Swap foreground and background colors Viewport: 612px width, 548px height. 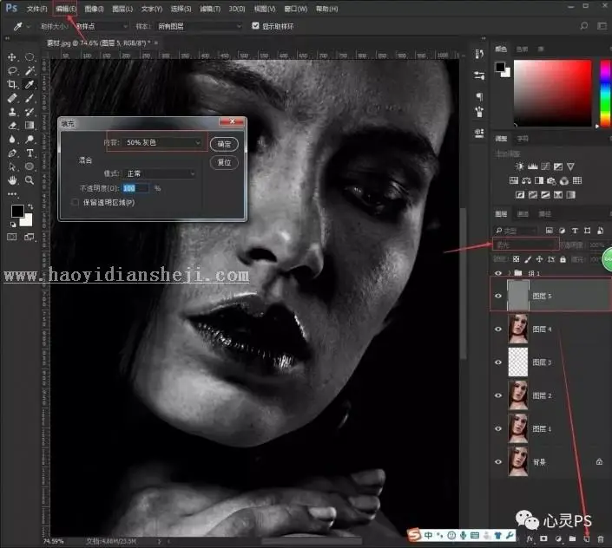30,206
